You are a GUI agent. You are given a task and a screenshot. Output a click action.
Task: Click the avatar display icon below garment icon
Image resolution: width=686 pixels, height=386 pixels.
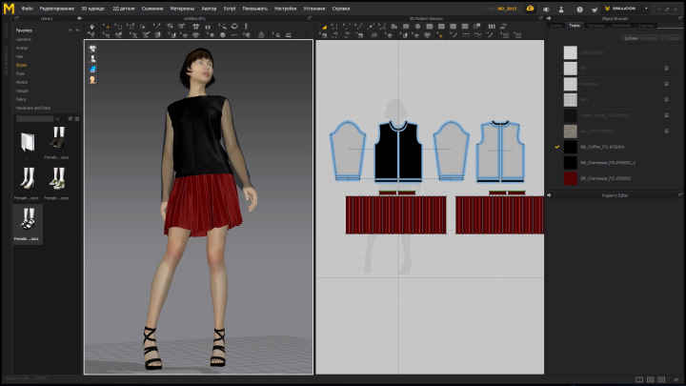tap(92, 59)
